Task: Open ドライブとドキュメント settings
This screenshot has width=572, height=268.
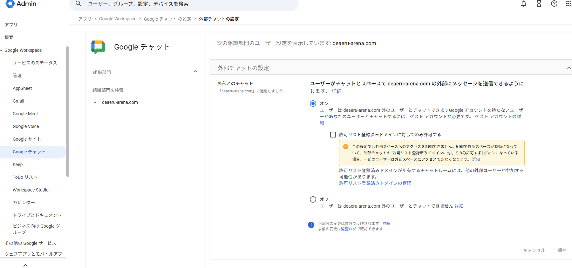Action: tap(37, 215)
